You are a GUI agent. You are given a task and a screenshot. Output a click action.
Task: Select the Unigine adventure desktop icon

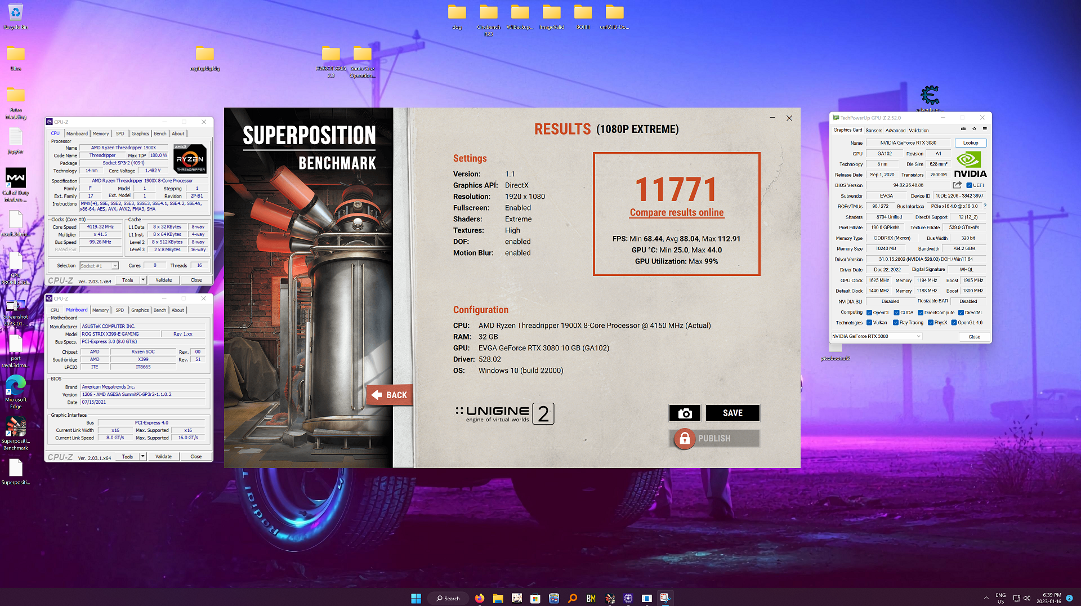click(930, 98)
